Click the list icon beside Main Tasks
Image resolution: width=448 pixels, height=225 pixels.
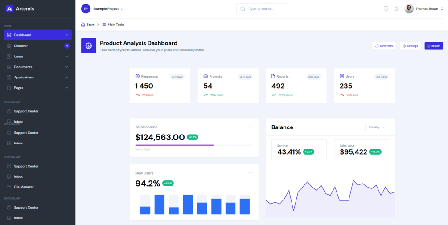[104, 25]
